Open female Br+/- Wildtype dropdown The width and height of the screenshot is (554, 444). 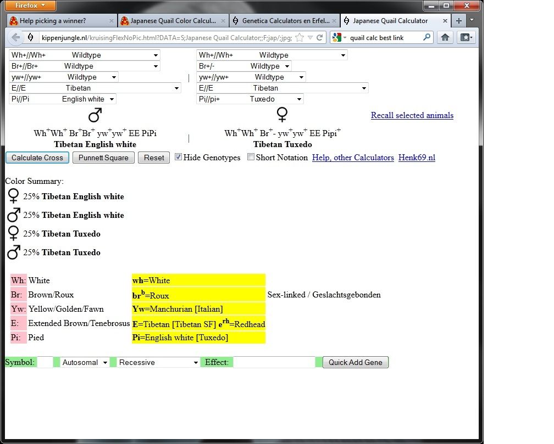click(x=243, y=66)
